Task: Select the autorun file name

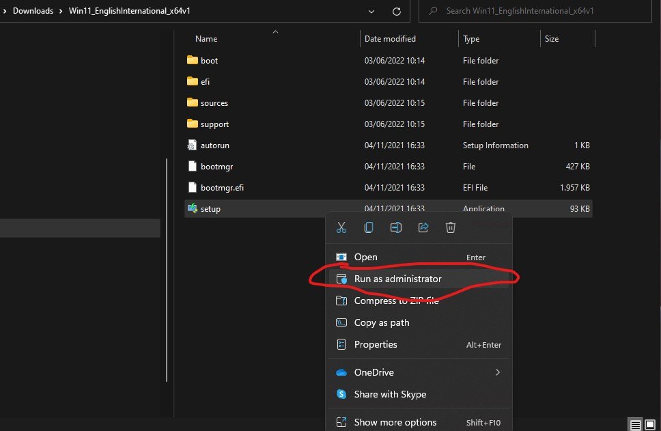Action: point(215,145)
